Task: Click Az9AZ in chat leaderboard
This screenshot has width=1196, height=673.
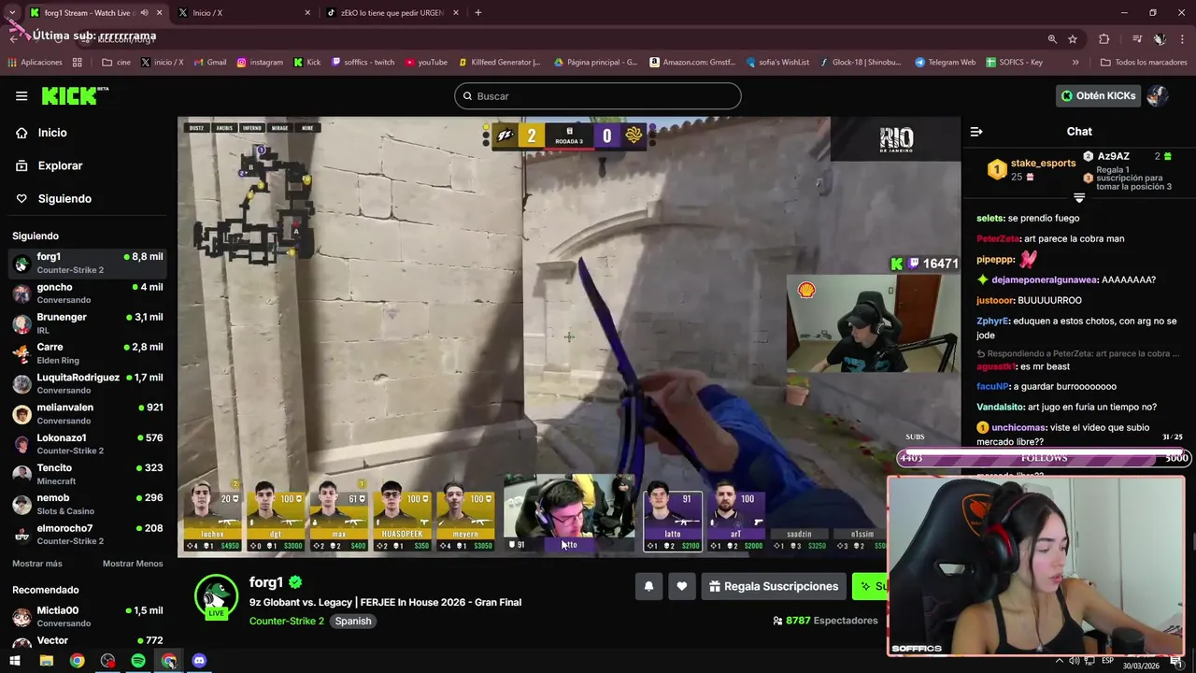Action: coord(1114,156)
